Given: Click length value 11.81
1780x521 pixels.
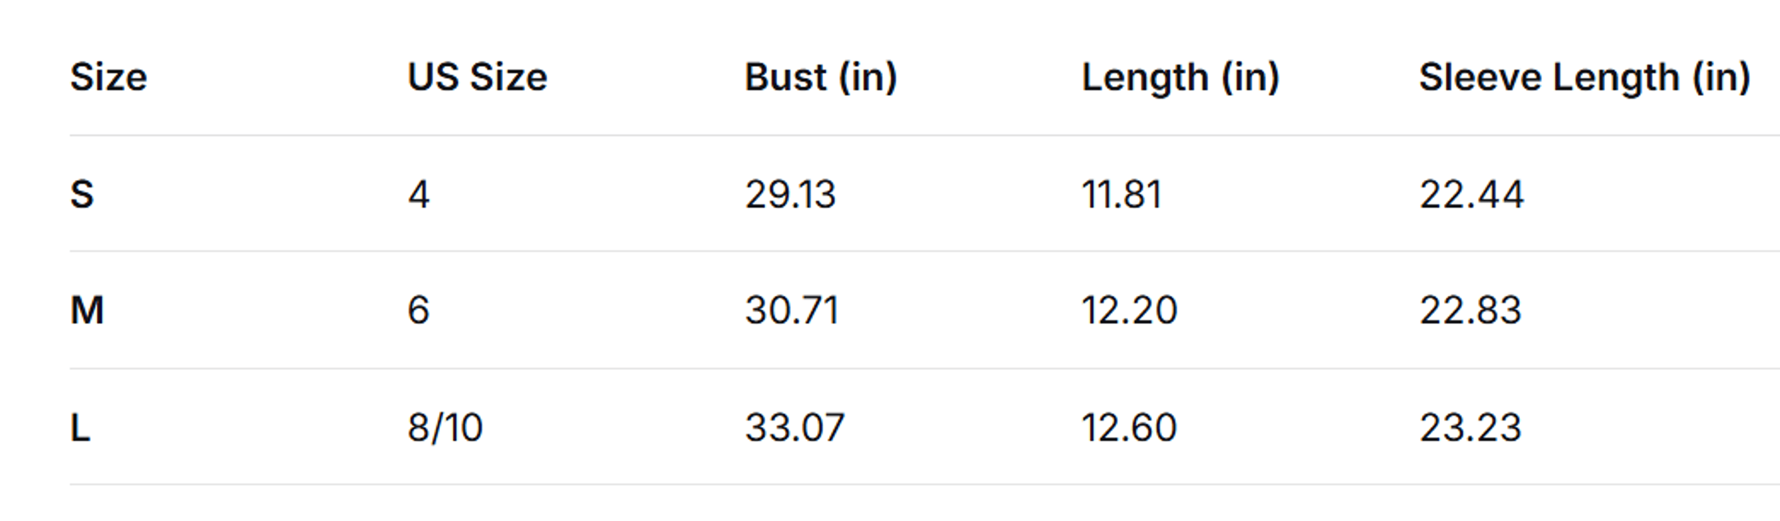Looking at the screenshot, I should point(1121,194).
